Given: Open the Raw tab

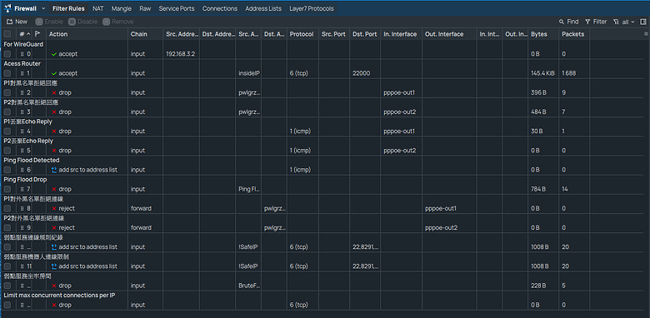Looking at the screenshot, I should 145,8.
